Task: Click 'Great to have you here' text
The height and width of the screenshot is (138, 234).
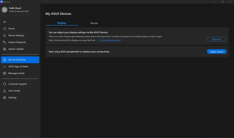Action: 19,11
